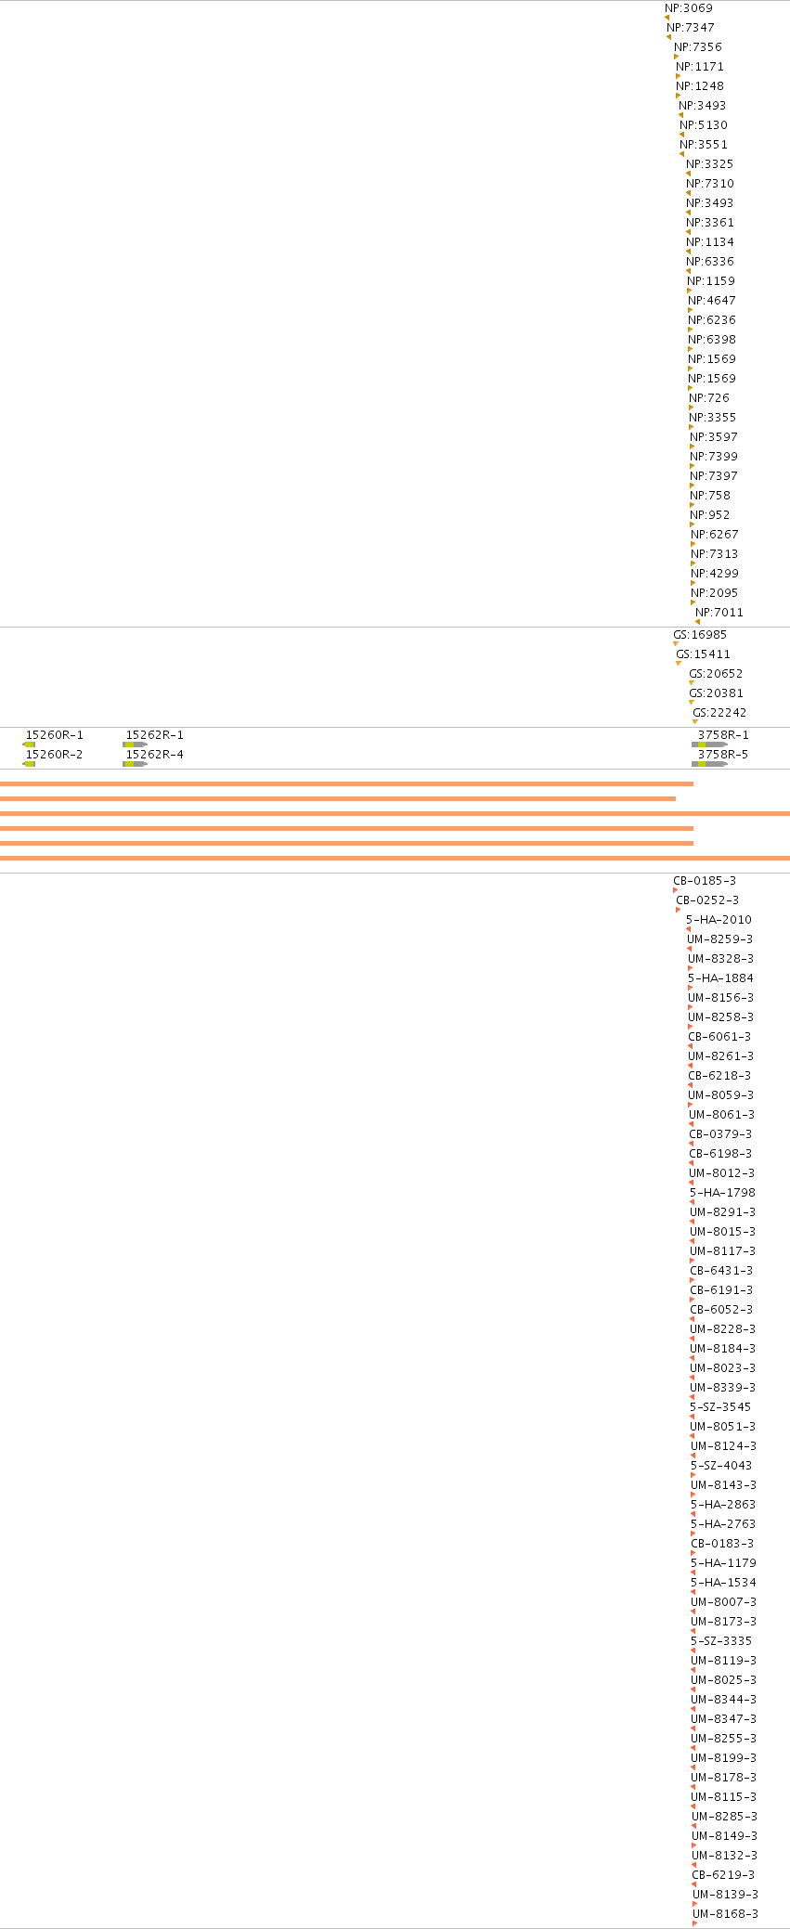Click the 5-HA-1884 insertion
790x1929 pixels.
(x=691, y=988)
